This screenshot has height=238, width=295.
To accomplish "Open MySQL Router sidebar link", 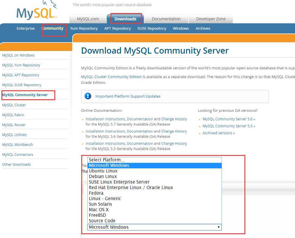I will 14,125.
